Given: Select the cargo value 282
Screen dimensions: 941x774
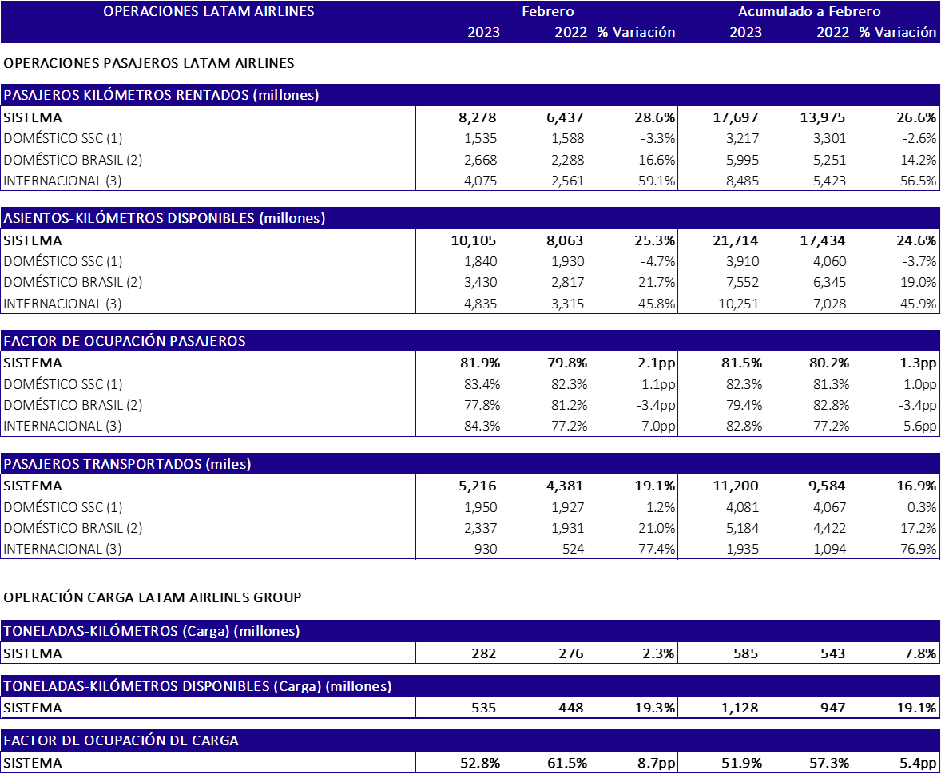Looking at the screenshot, I should coord(484,654).
